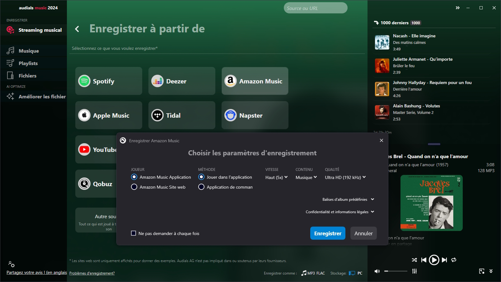Click the back arrow beside Enregistrer à partir de
Viewport: 501px width, 282px height.
[77, 29]
